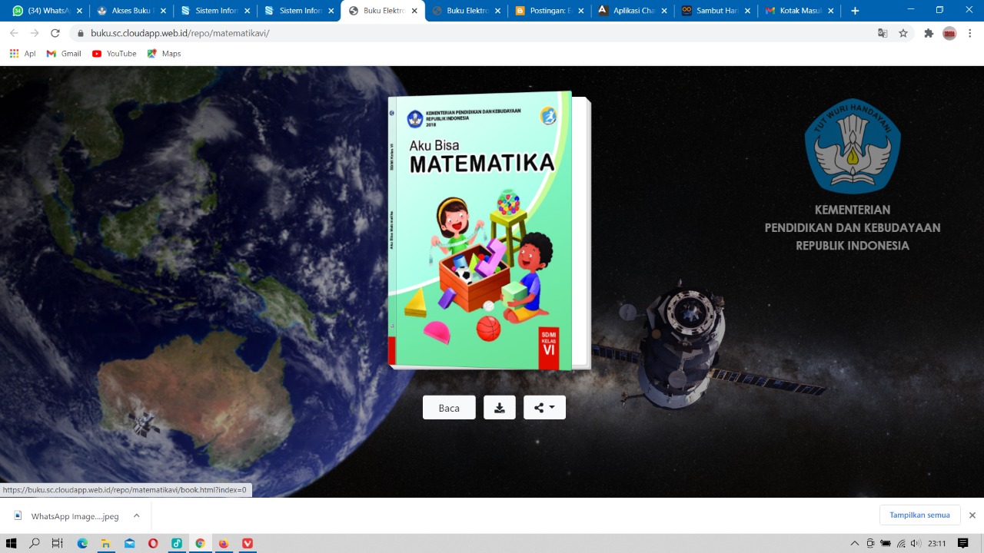Download the book using the download icon
The width and height of the screenshot is (984, 553).
click(500, 408)
